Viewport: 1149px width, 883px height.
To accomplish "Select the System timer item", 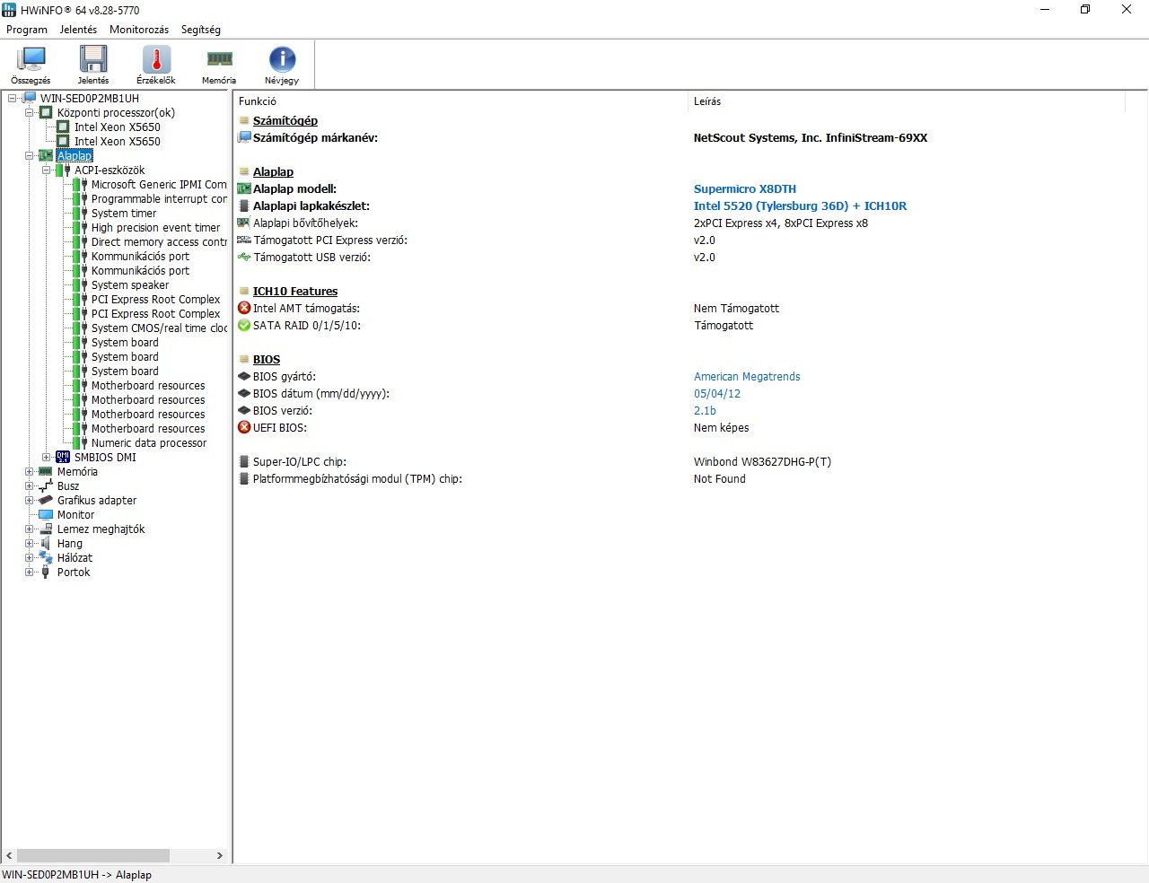I will coord(124,214).
